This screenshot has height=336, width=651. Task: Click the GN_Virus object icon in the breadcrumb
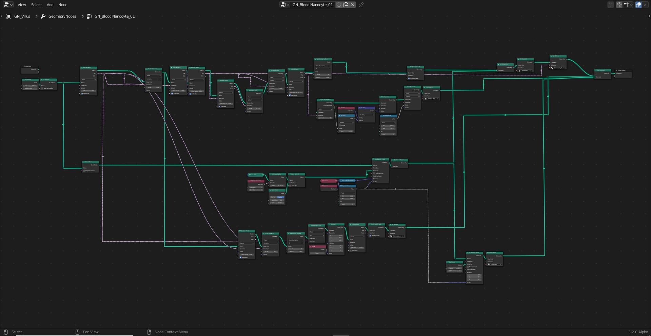[9, 16]
